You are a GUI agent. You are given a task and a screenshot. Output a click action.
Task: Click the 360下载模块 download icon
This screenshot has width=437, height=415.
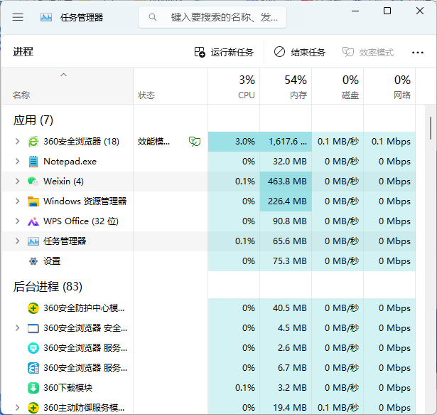(x=33, y=388)
